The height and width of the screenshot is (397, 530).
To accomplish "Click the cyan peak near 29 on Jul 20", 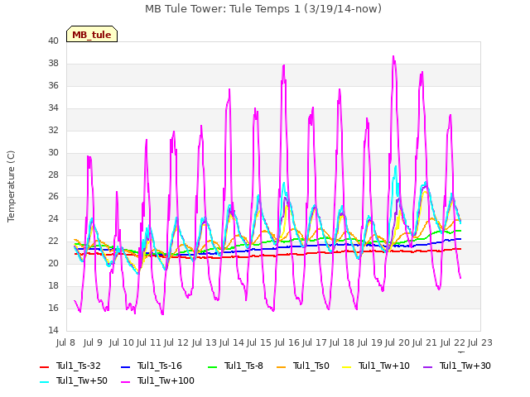I will click(396, 167).
